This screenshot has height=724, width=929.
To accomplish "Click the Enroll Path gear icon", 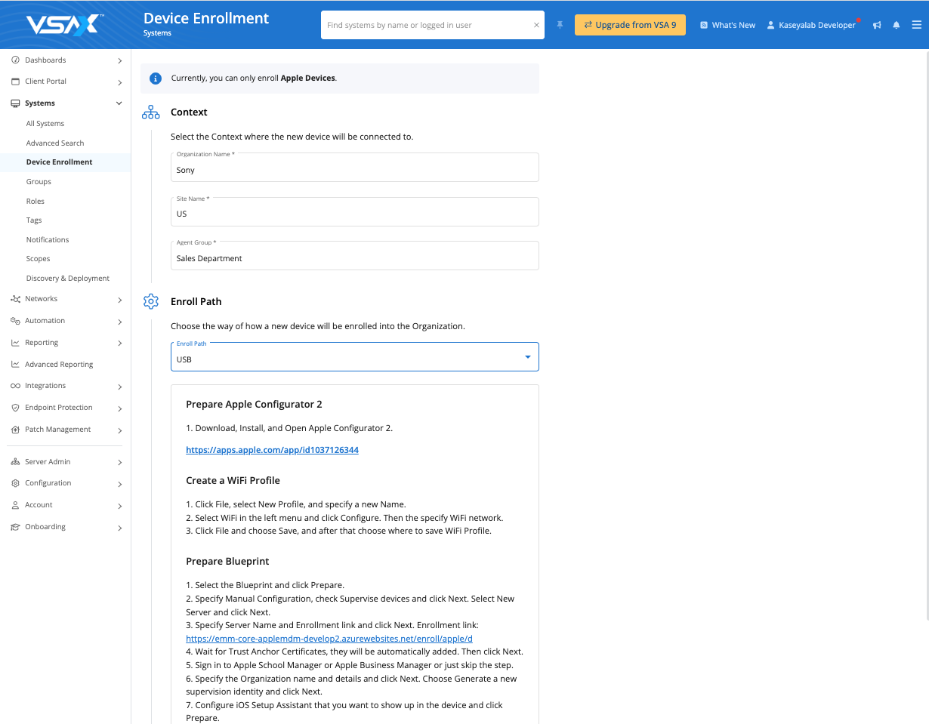I will pyautogui.click(x=151, y=302).
